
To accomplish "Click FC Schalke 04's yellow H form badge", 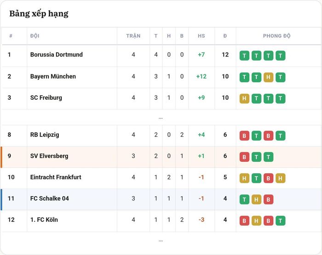I will [x=256, y=199].
